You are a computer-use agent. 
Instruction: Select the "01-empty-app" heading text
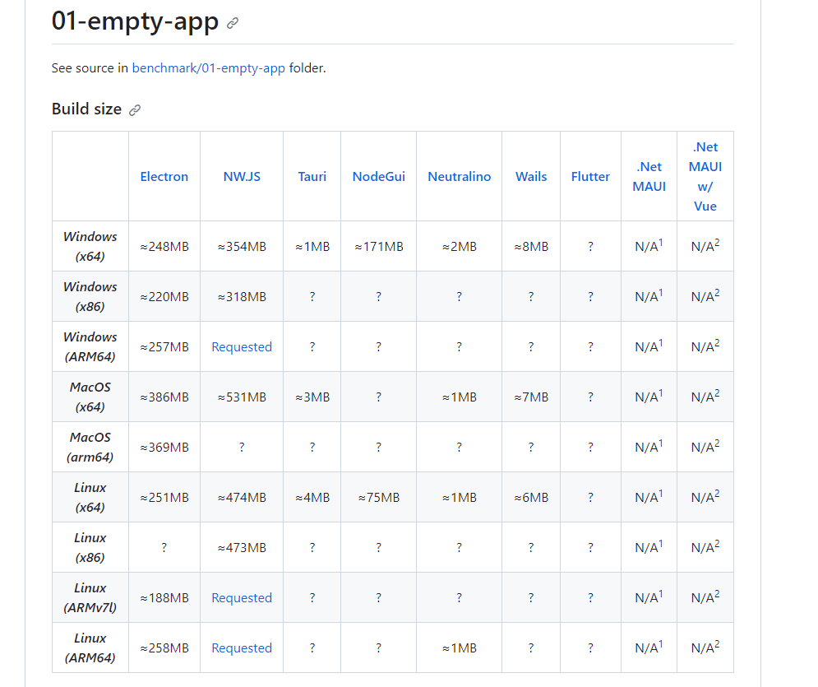135,21
